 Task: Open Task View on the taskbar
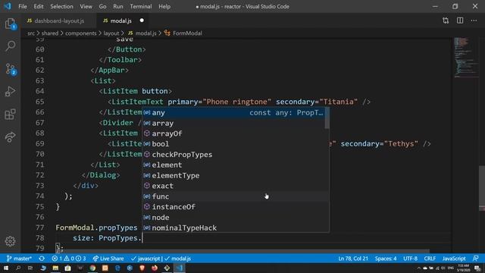pyautogui.click(x=30, y=268)
